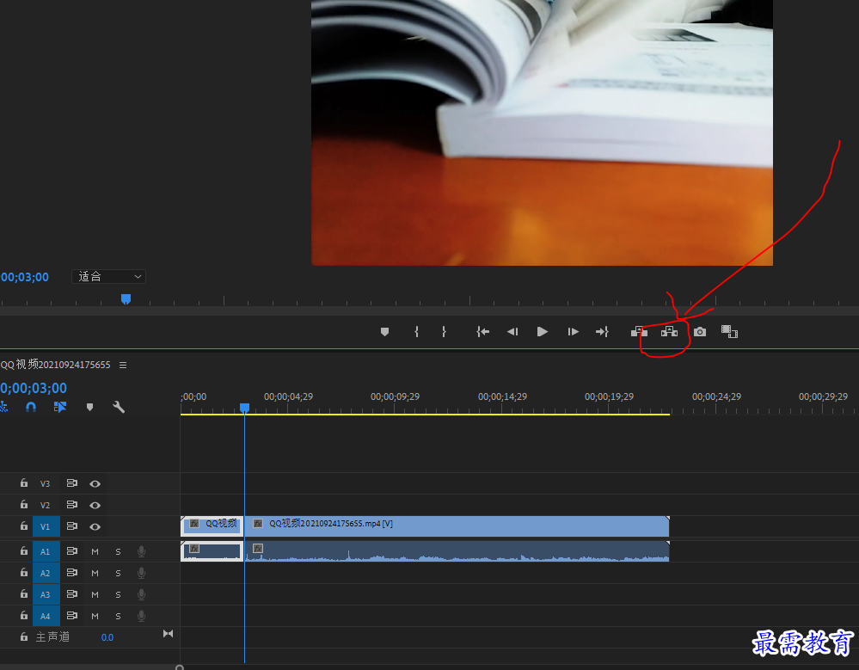The image size is (859, 670).
Task: Hide the V3 track output eye
Action: (x=95, y=483)
